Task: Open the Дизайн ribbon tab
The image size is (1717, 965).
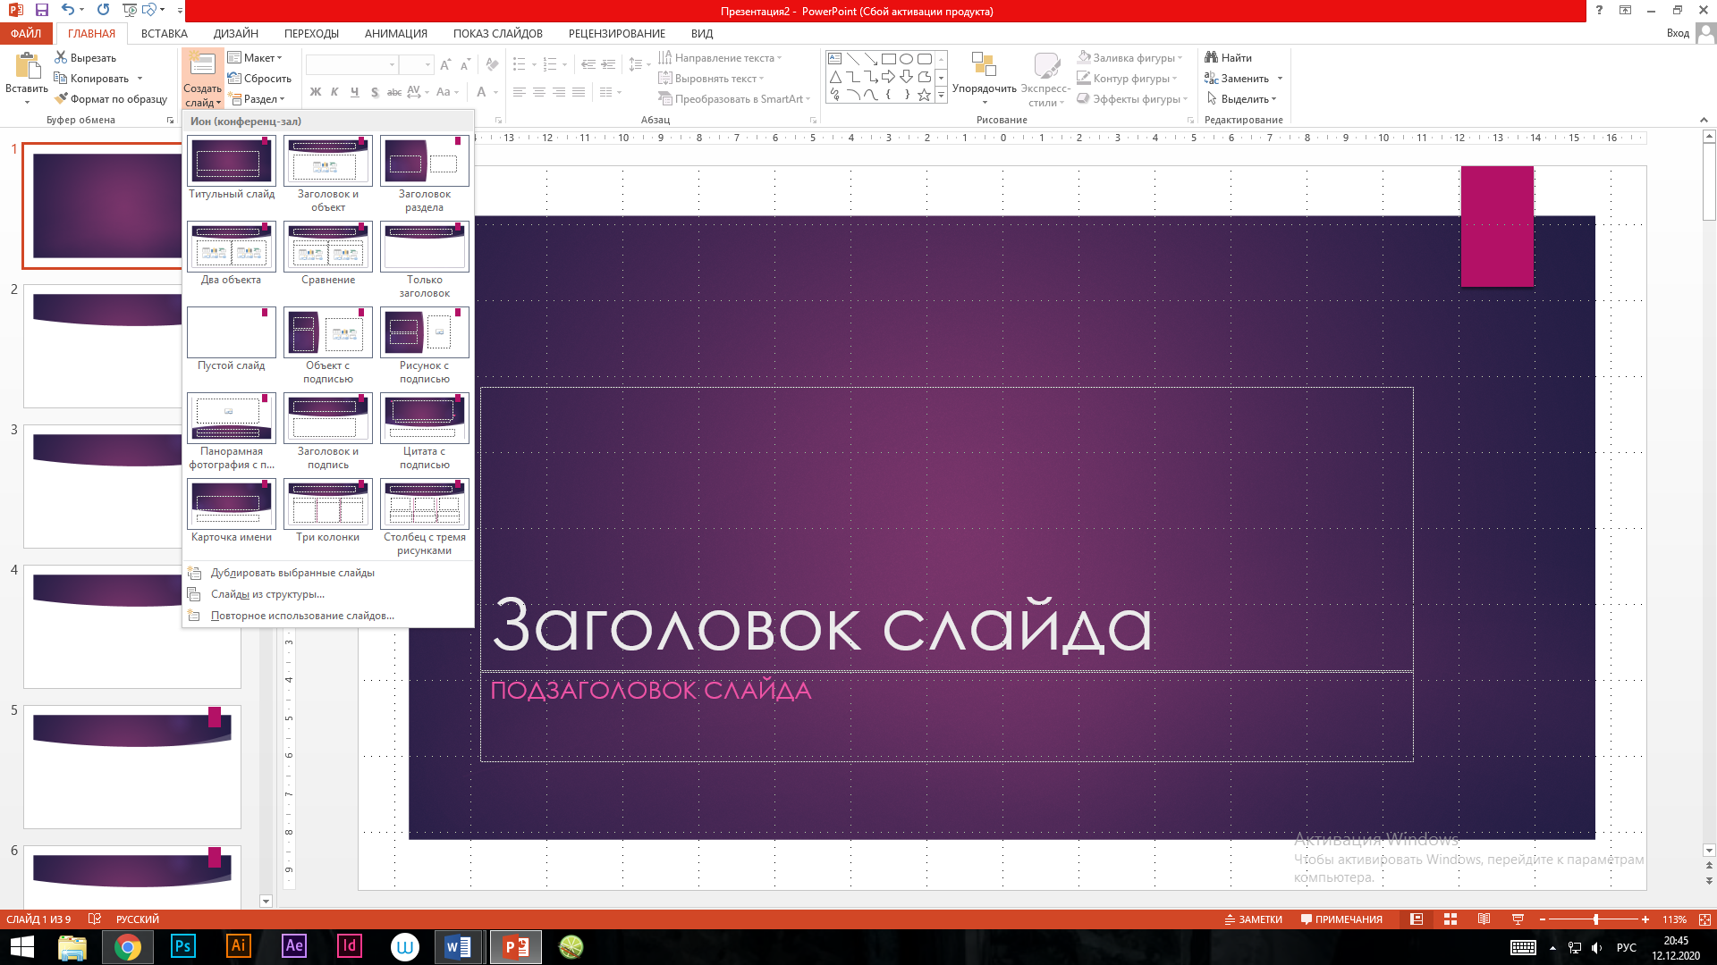Action: (x=236, y=33)
